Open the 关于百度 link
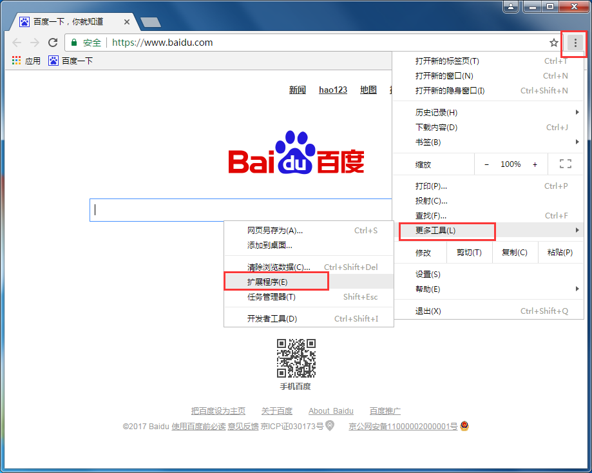 click(x=277, y=410)
